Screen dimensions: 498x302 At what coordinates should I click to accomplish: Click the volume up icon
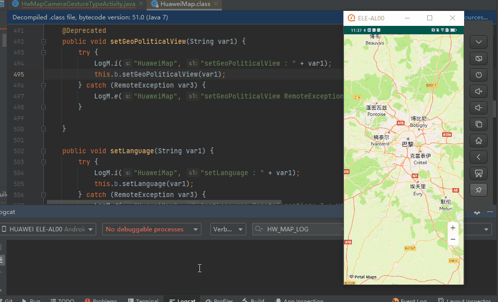(479, 91)
